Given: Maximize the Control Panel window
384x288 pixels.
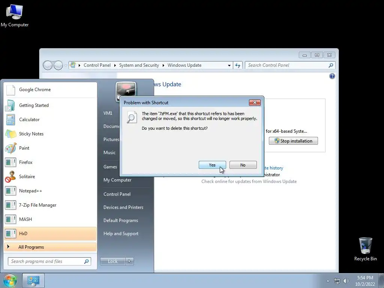Looking at the screenshot, I should pyautogui.click(x=317, y=55).
